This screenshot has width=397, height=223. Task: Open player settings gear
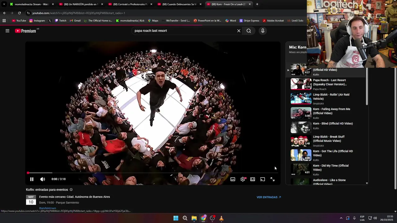(x=243, y=179)
